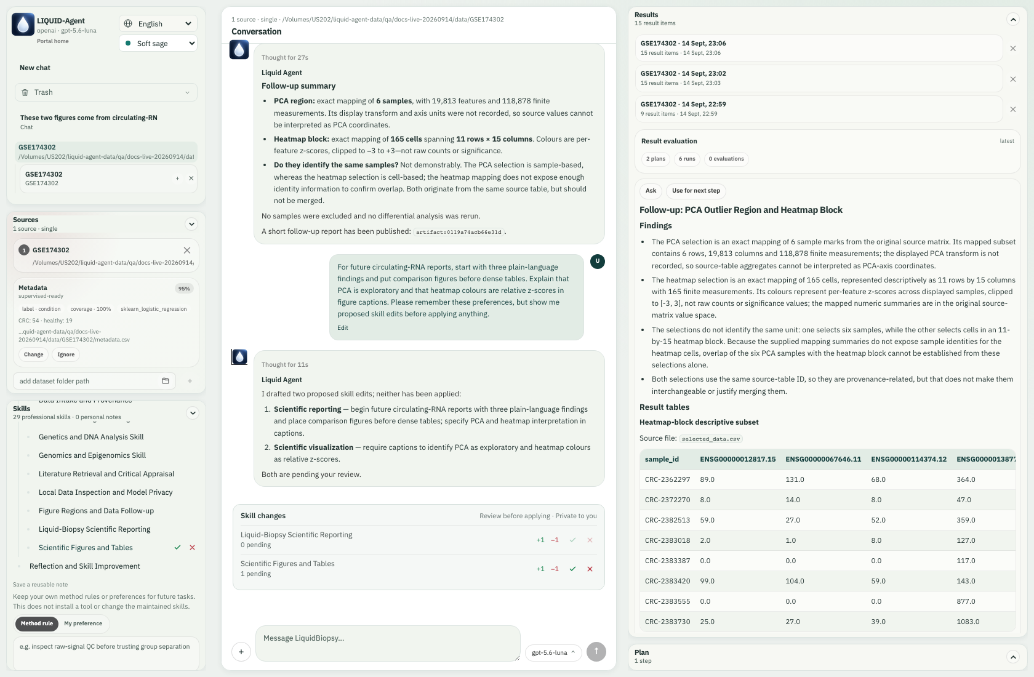The image size is (1034, 677).
Task: Discard Scientific Figures and Tables pending skill change
Action: (590, 569)
